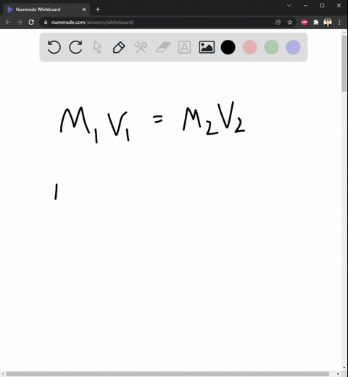The image size is (348, 377).
Task: Open the browser extensions puzzle menu
Action: click(x=316, y=22)
